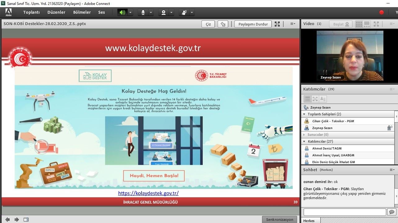Select the attendee status view icon
The width and height of the screenshot is (398, 223).
pos(323,99)
